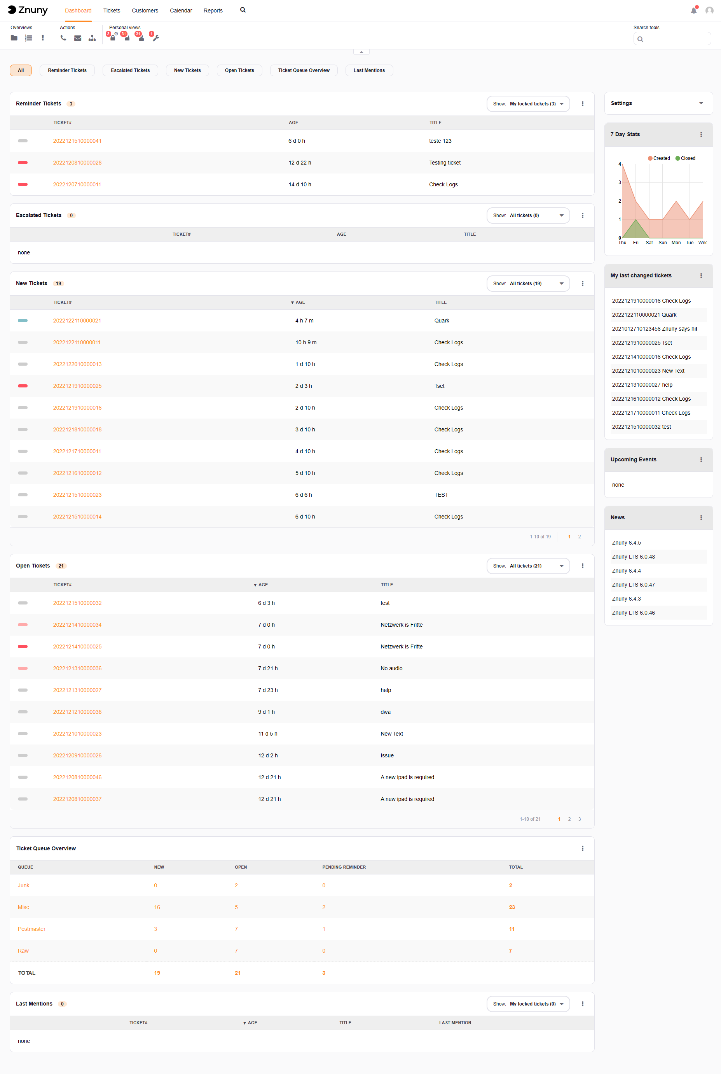The image size is (721, 1074).
Task: Go to page 2 of Open Tickets
Action: tap(569, 819)
